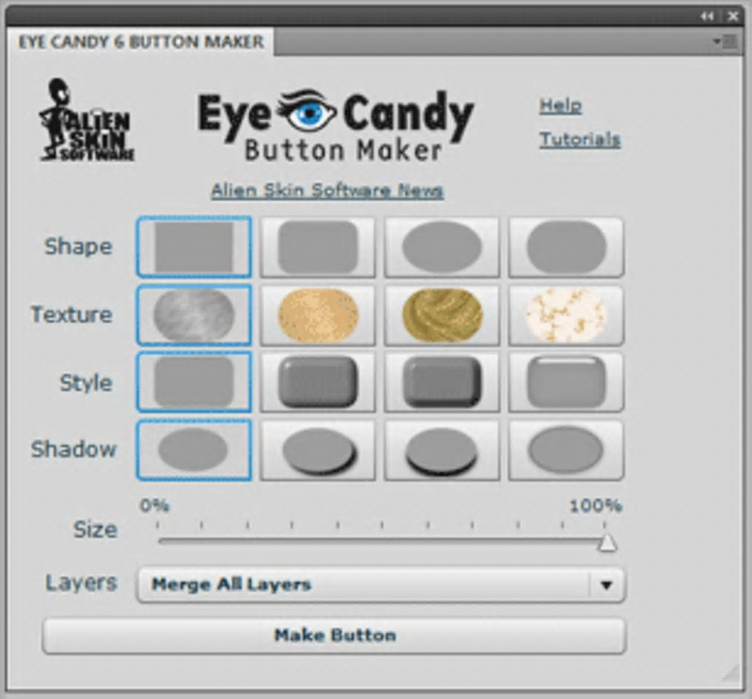Open the Tutorials link

pos(579,140)
